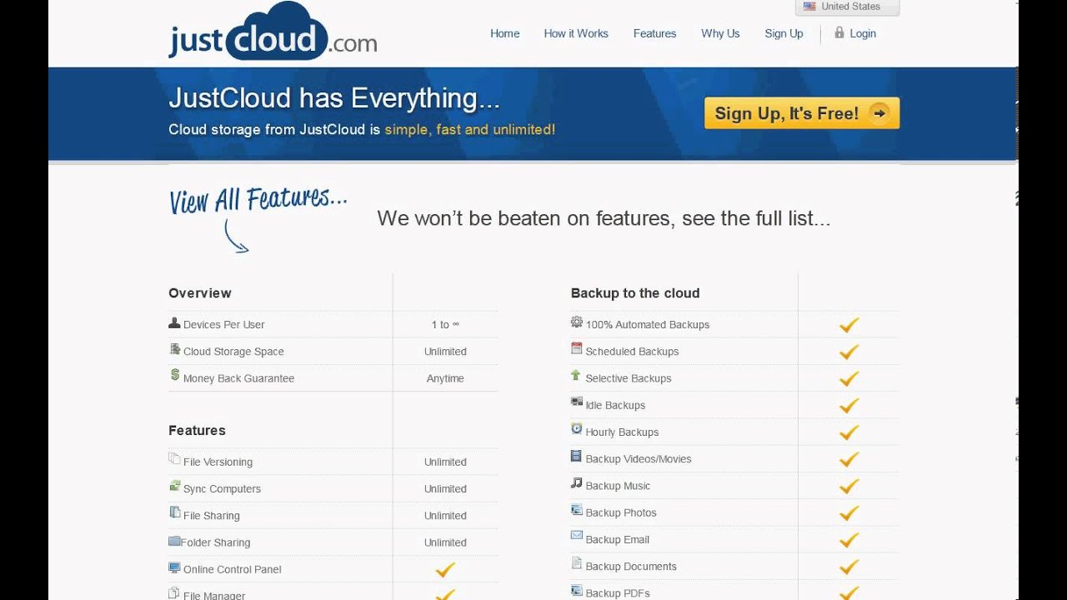This screenshot has width=1067, height=600.
Task: Go to the Home page
Action: point(504,33)
